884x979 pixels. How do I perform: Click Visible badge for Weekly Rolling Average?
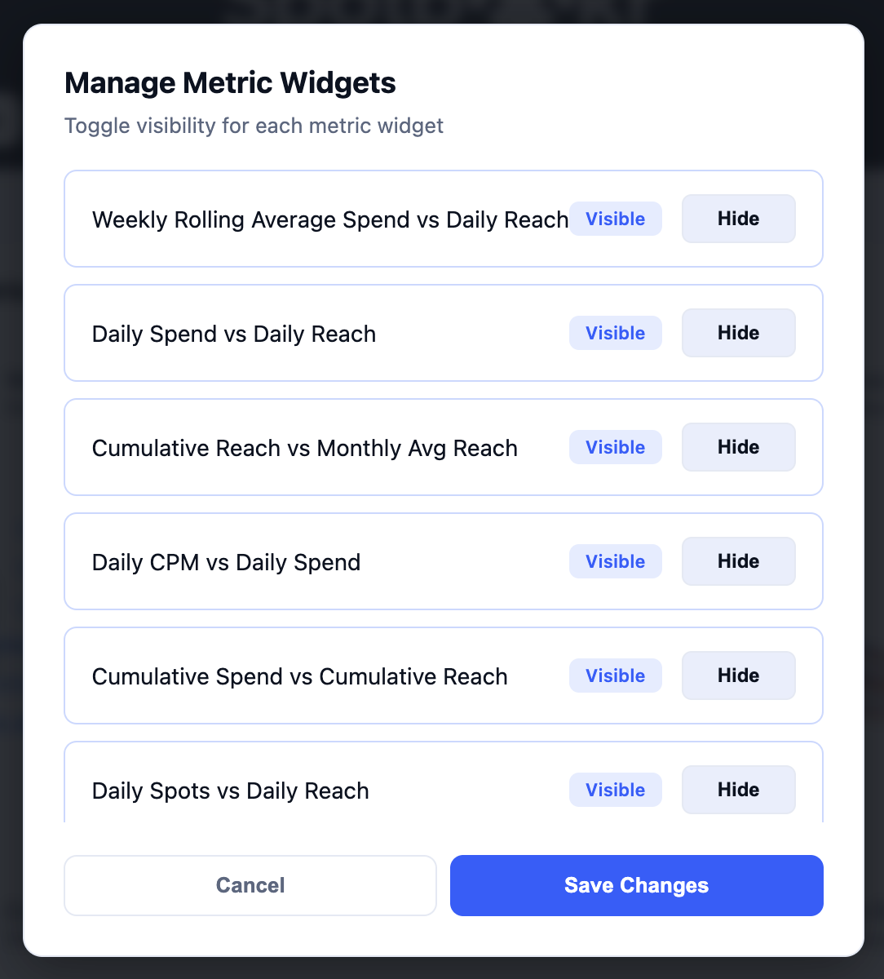point(615,219)
